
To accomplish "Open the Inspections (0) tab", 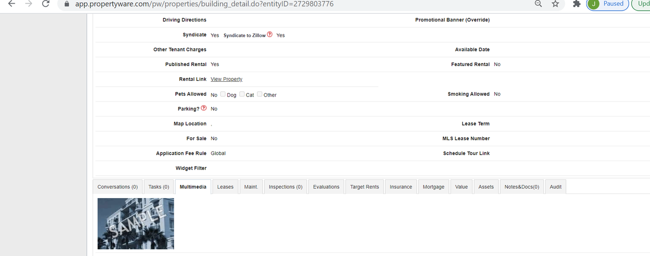I will click(285, 187).
